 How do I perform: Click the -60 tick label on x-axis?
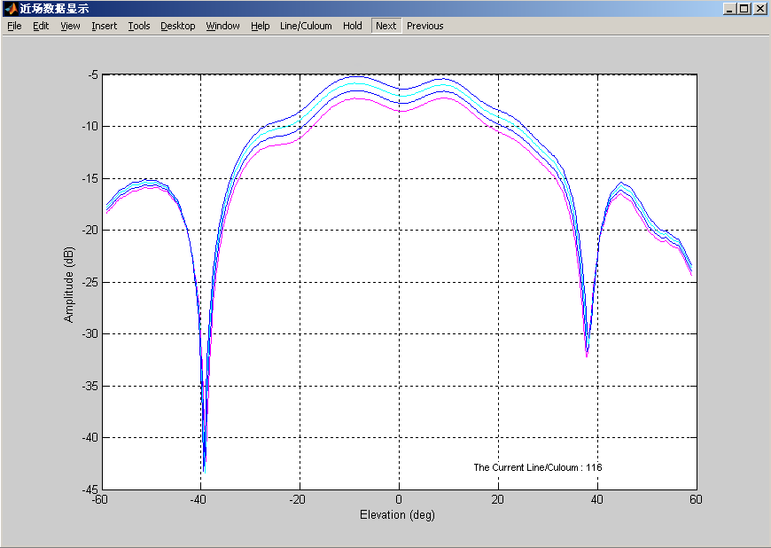point(100,499)
